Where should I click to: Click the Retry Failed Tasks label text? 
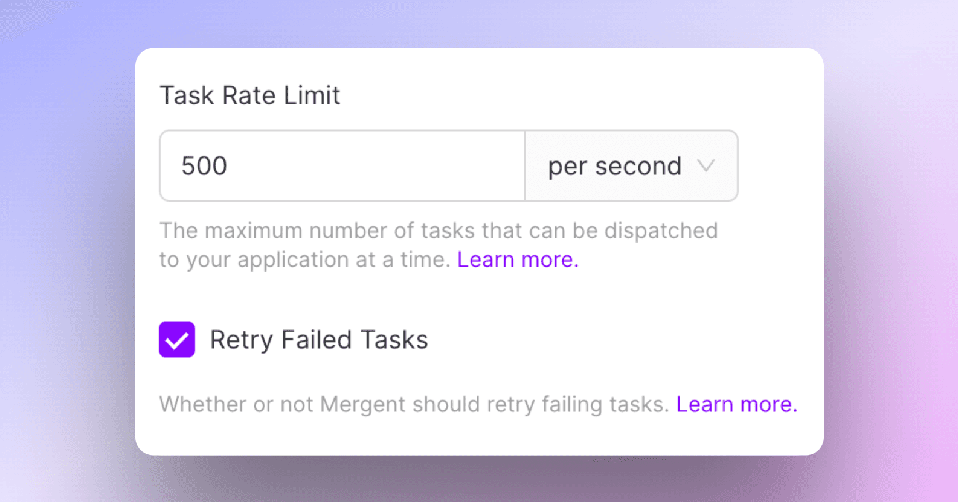coord(318,339)
